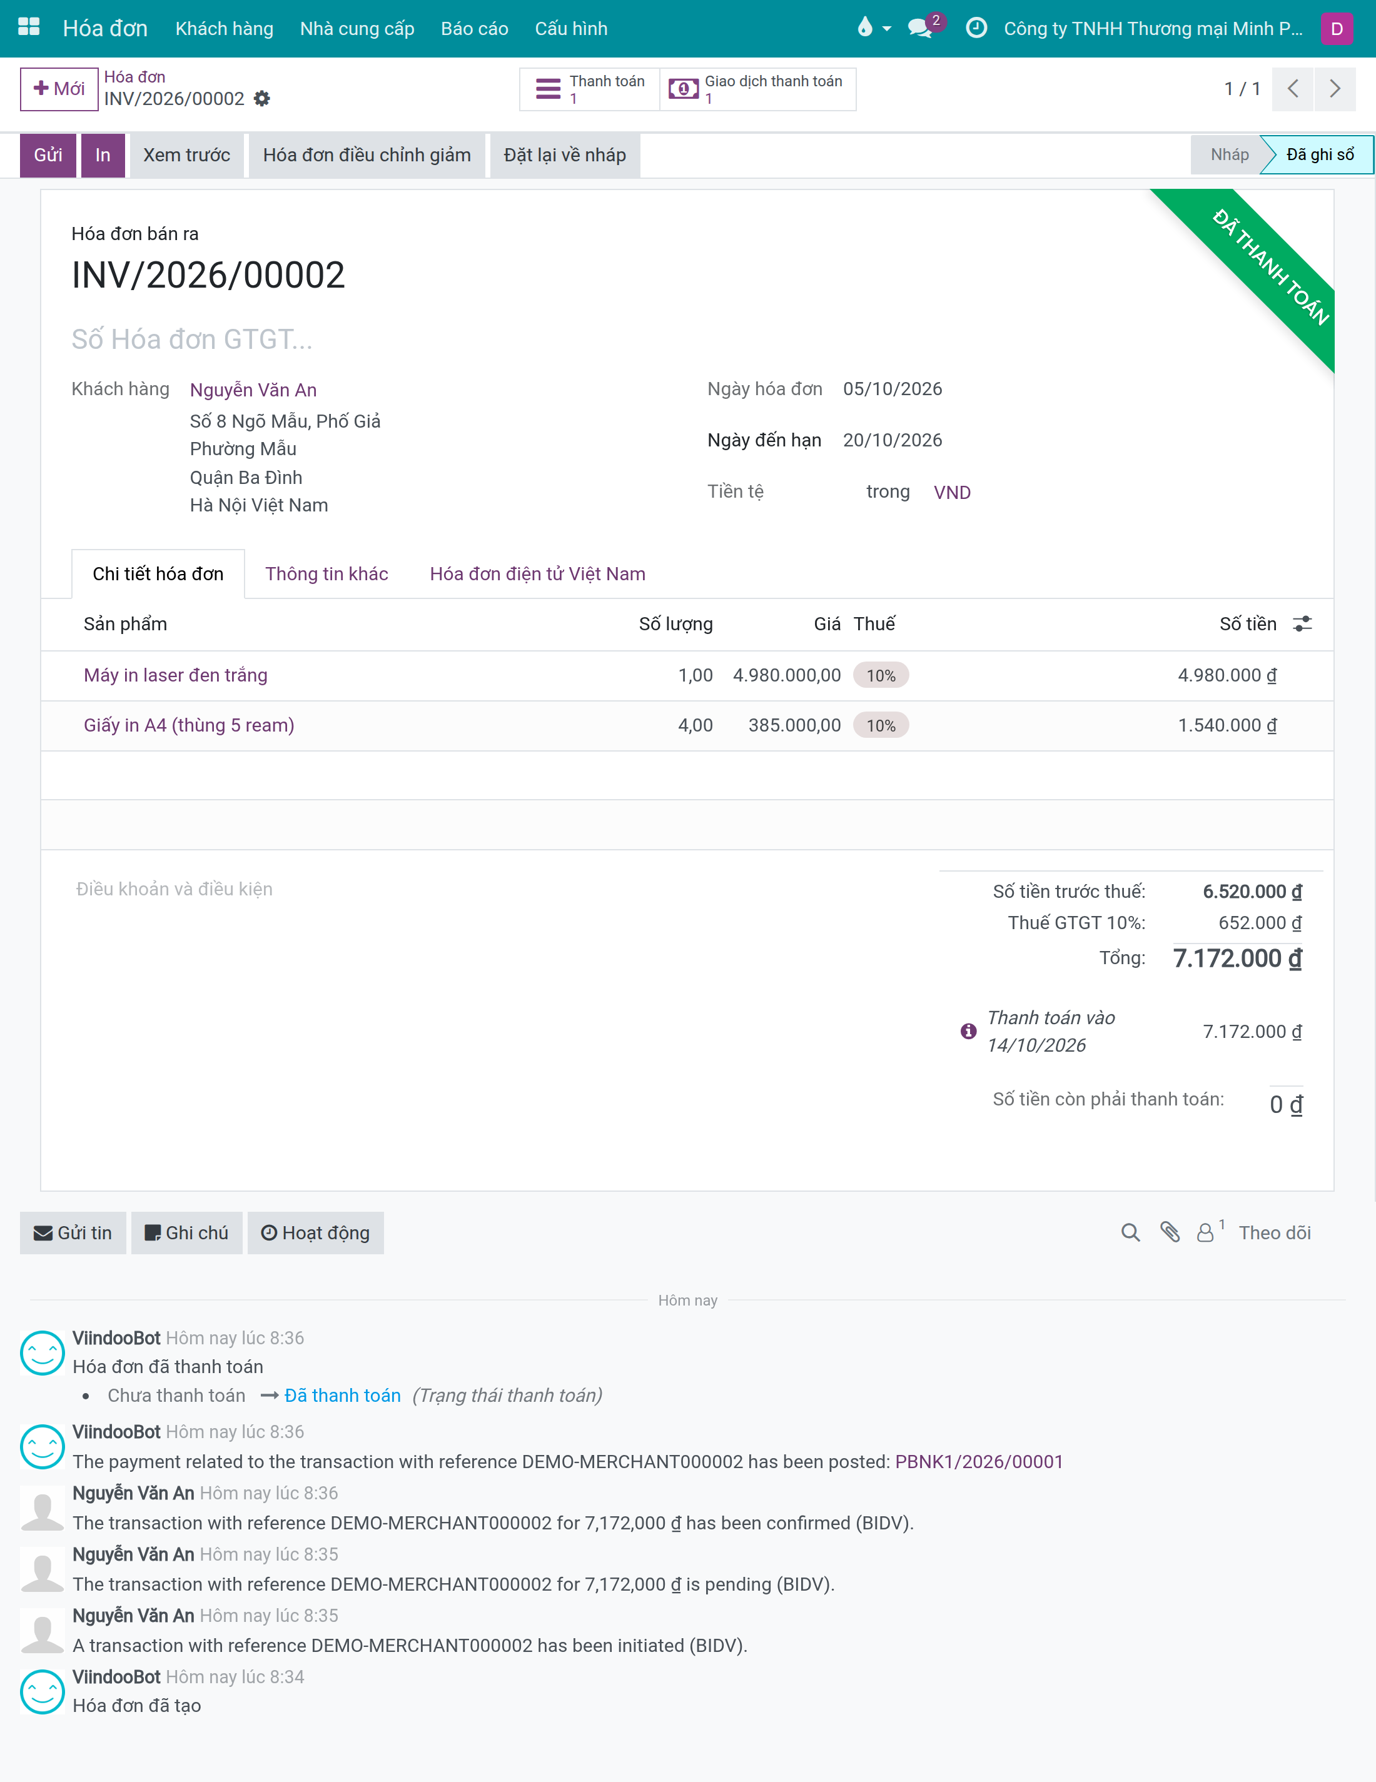Search chatter messages with magnifier icon
The image size is (1376, 1782).
[x=1130, y=1233]
